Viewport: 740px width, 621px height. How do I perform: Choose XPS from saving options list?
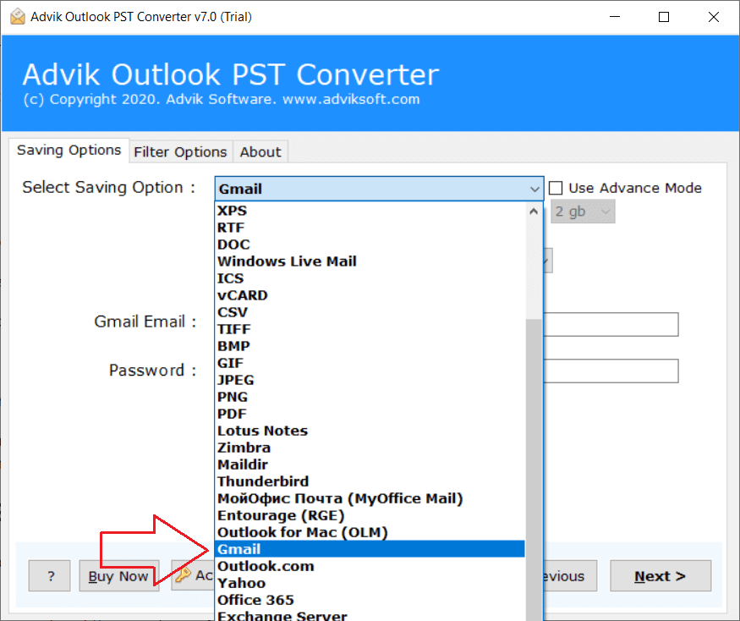pos(370,211)
